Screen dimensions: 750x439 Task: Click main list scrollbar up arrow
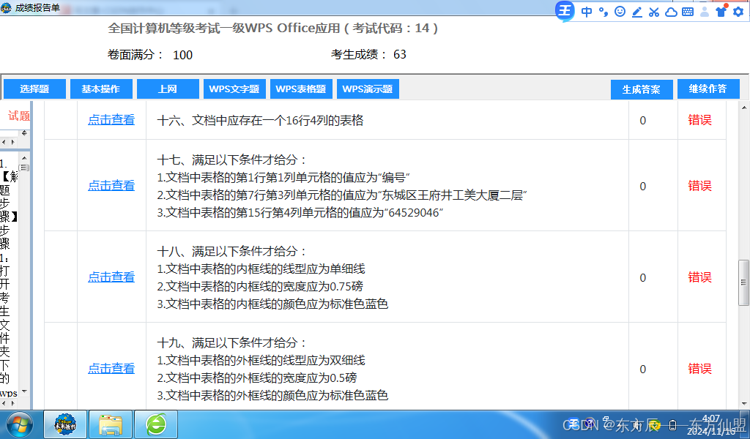(744, 108)
